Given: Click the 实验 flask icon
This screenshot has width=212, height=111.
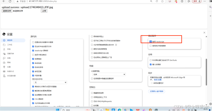Looking at the screenshot, I should pos(4,49).
